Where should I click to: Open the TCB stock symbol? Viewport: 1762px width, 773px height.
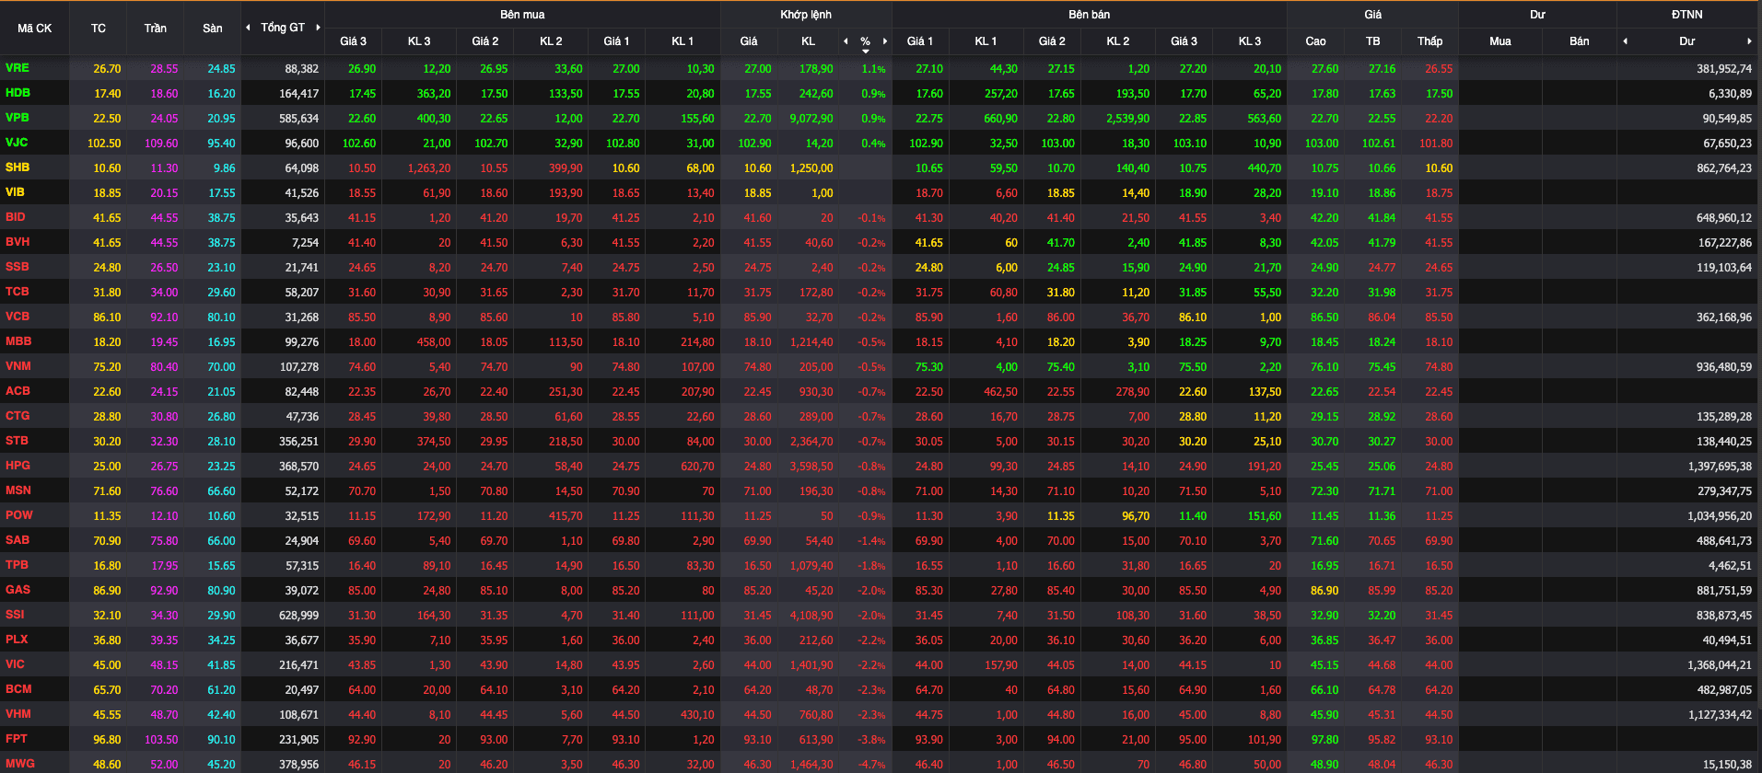coord(18,292)
